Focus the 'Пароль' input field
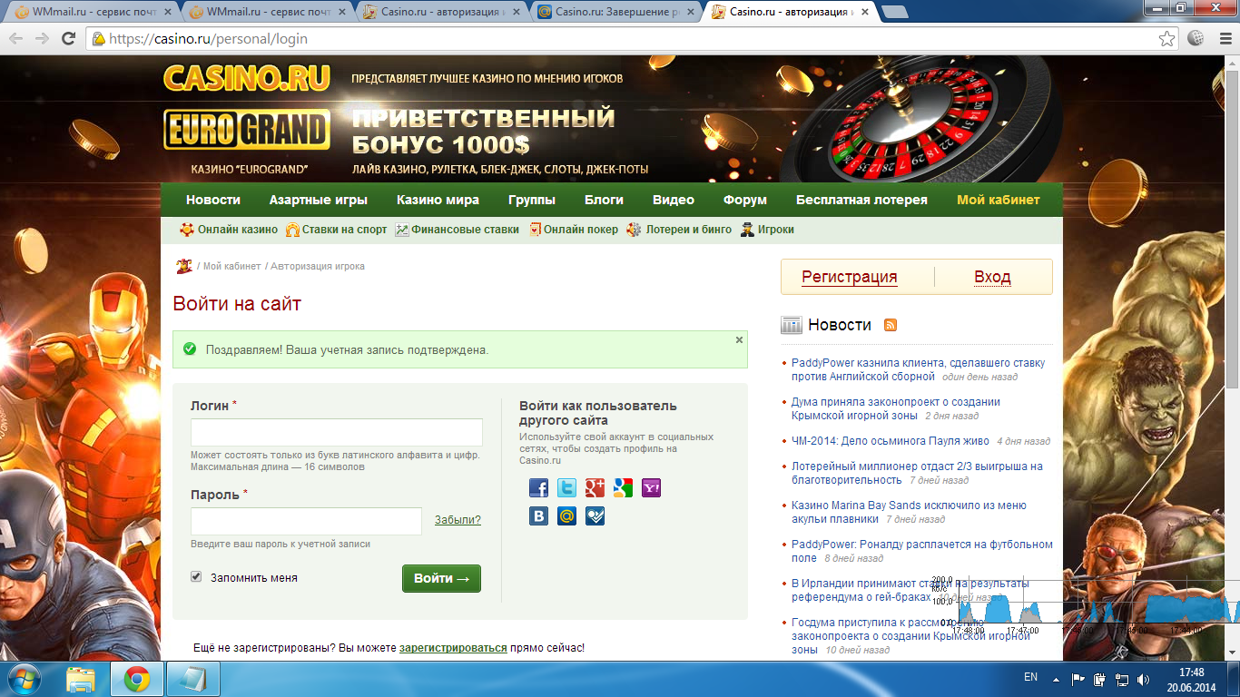 pyautogui.click(x=307, y=521)
